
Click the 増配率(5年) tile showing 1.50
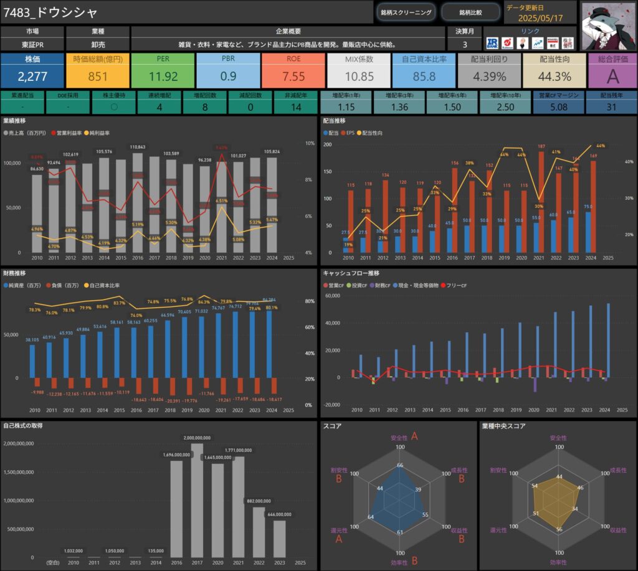pyautogui.click(x=452, y=103)
